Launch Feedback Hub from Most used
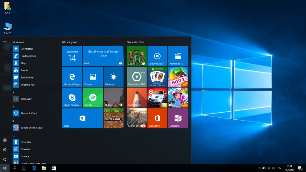 coord(35,56)
